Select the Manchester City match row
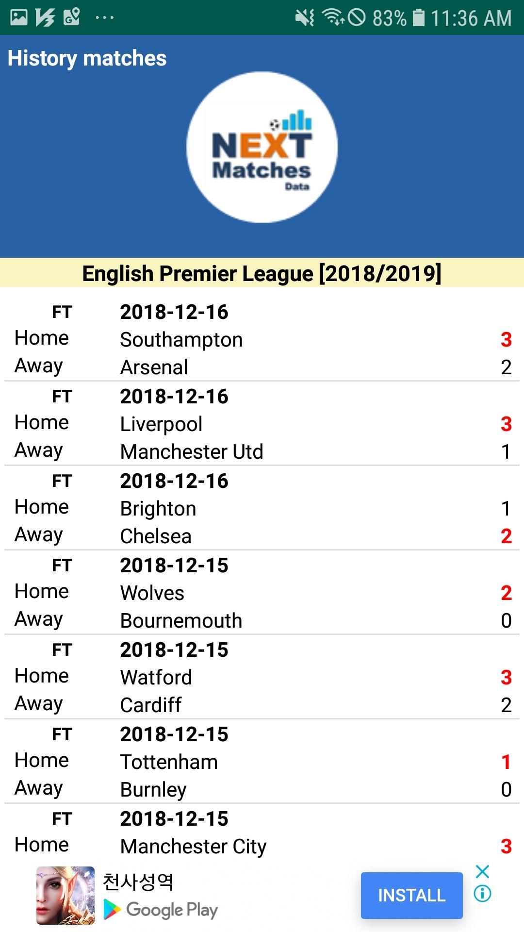Screen dimensions: 524x932 (x=262, y=847)
